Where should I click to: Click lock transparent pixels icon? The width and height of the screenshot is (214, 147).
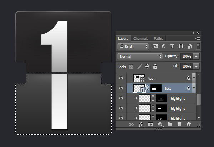pos(132,67)
